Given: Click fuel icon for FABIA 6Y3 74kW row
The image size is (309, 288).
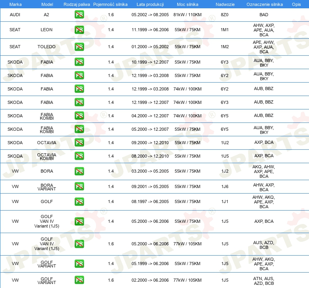Looking at the screenshot, I should (79, 102).
